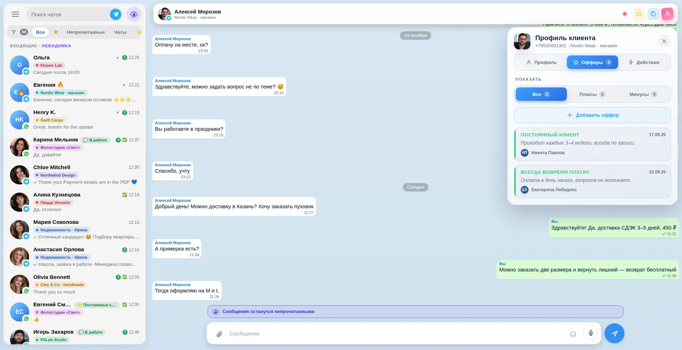
Task: Open Мария Соколова's chat
Action: pyautogui.click(x=75, y=229)
